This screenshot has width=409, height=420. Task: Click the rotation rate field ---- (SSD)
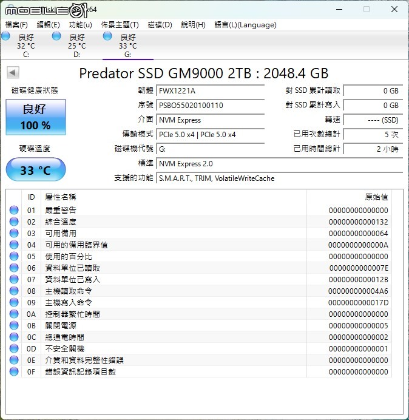pos(373,120)
